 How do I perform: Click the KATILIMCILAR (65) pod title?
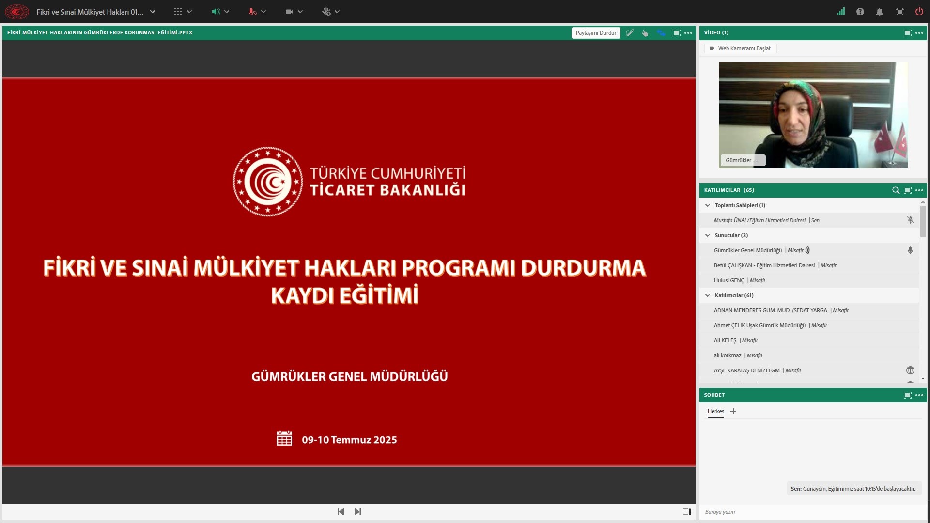pos(729,190)
